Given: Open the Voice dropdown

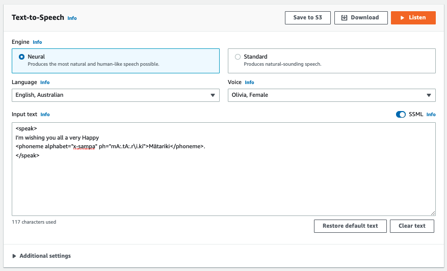Looking at the screenshot, I should pyautogui.click(x=331, y=95).
